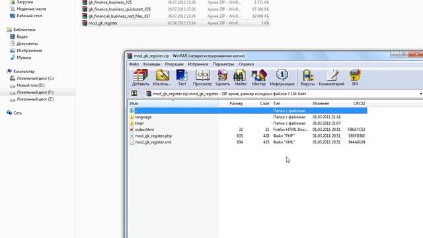423x238 pixels.
Task: Open the Операции menu
Action: (x=174, y=64)
